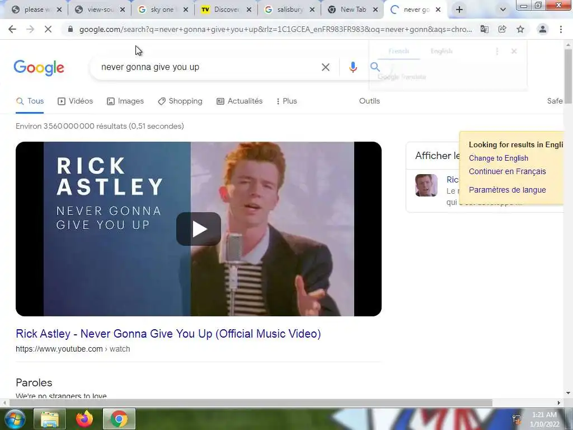573x430 pixels.
Task: Click the SafeSearch label at right
Action: pos(555,101)
